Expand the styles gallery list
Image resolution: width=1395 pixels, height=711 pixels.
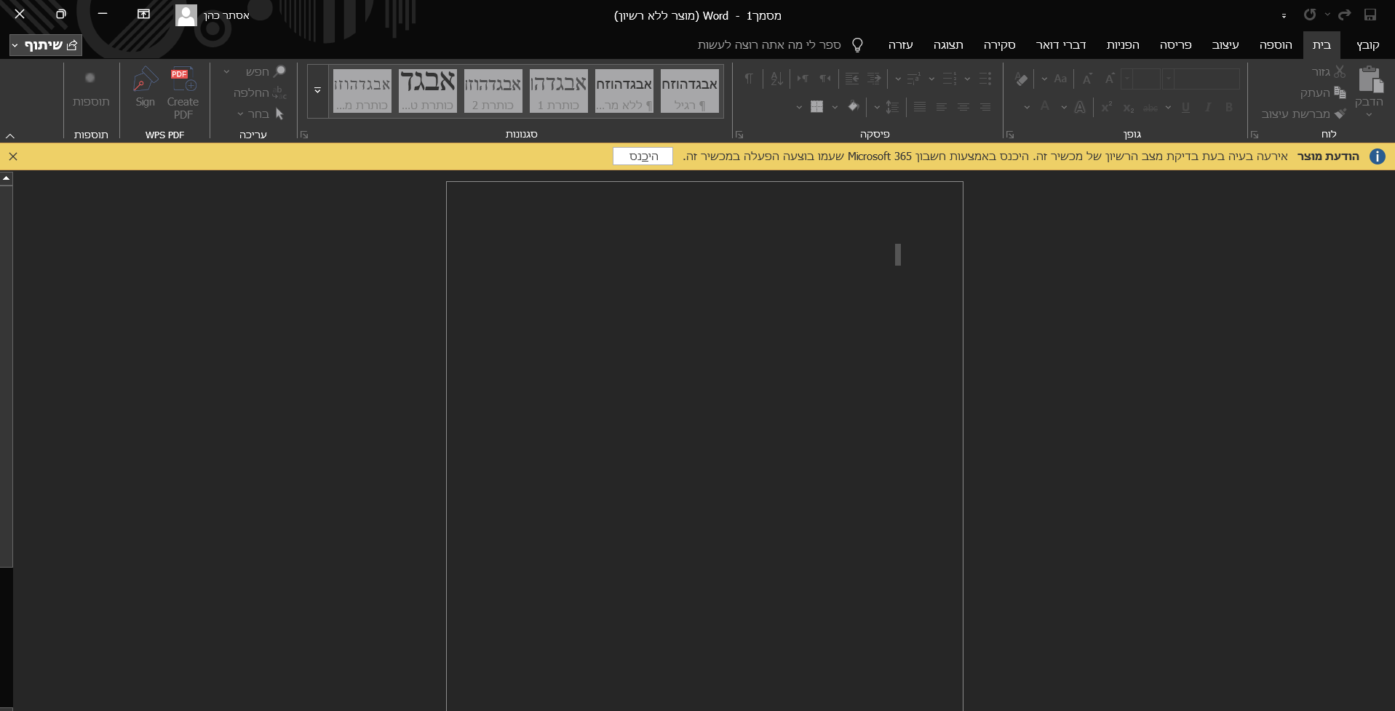tap(317, 91)
